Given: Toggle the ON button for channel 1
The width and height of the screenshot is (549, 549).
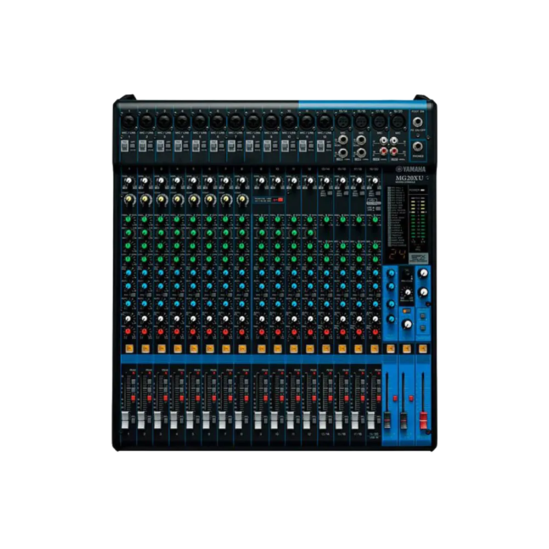Looking at the screenshot, I should pyautogui.click(x=129, y=349).
